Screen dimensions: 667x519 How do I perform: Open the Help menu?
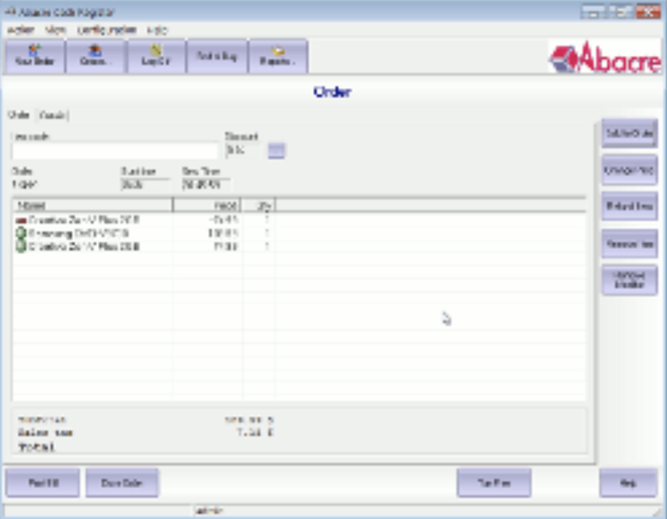click(157, 30)
